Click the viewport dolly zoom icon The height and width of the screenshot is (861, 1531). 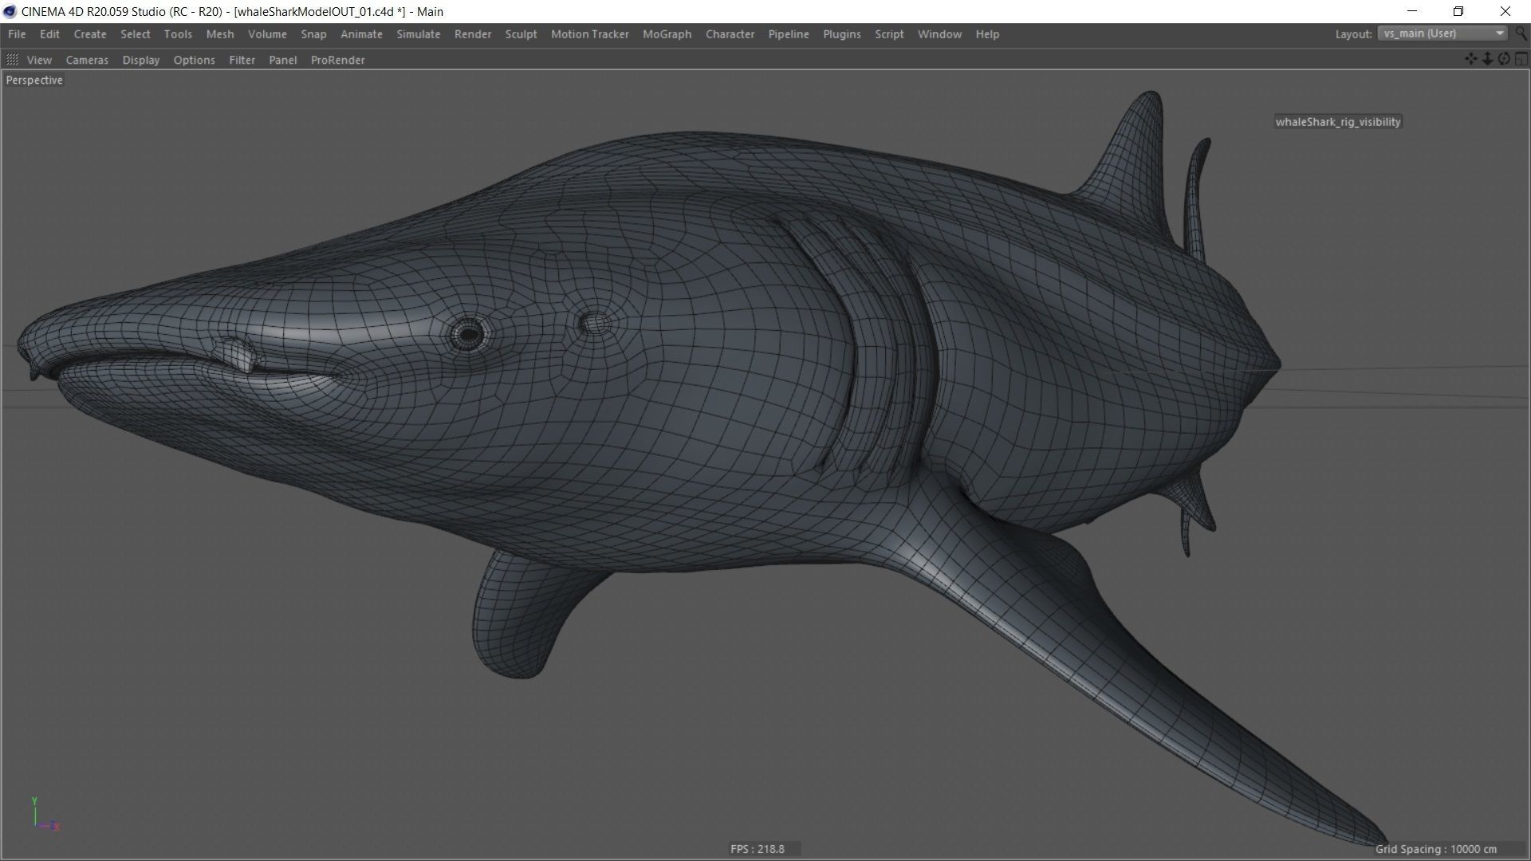pos(1487,59)
